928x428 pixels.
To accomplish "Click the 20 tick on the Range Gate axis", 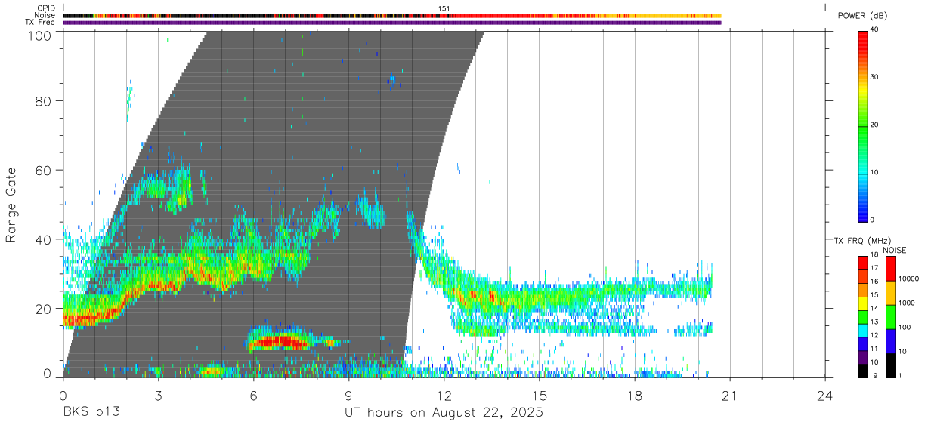I will tap(43, 308).
